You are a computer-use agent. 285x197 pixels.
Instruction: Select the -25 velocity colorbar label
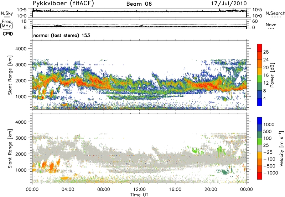pos(268,152)
